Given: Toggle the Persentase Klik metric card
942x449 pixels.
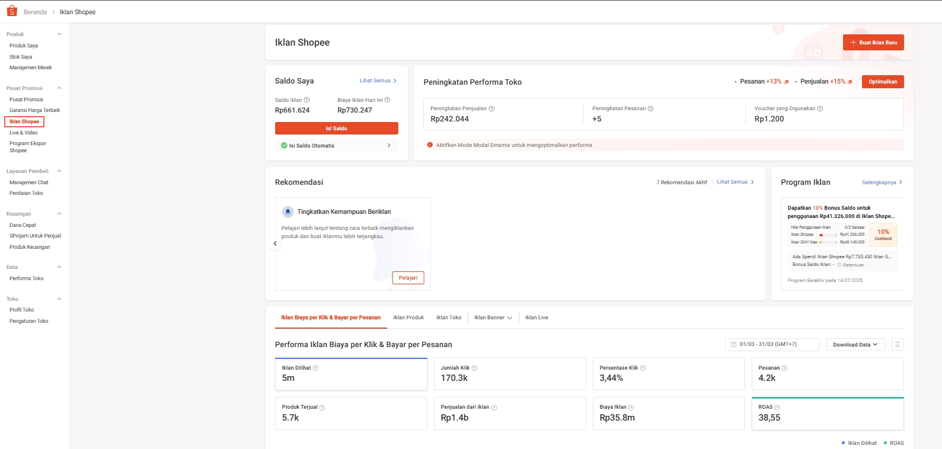Looking at the screenshot, I should tap(669, 374).
